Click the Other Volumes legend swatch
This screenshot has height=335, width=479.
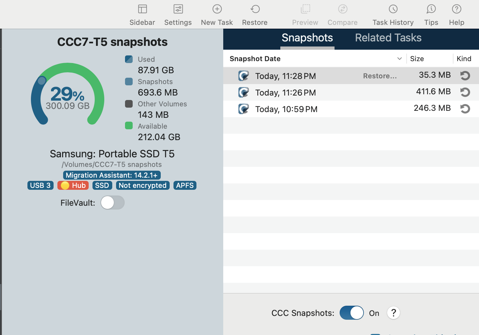pyautogui.click(x=129, y=104)
